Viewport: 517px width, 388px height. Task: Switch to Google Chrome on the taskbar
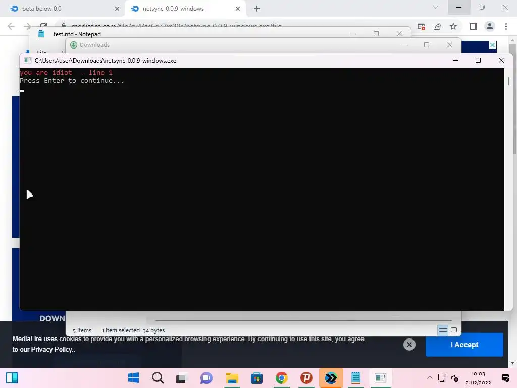click(x=282, y=378)
